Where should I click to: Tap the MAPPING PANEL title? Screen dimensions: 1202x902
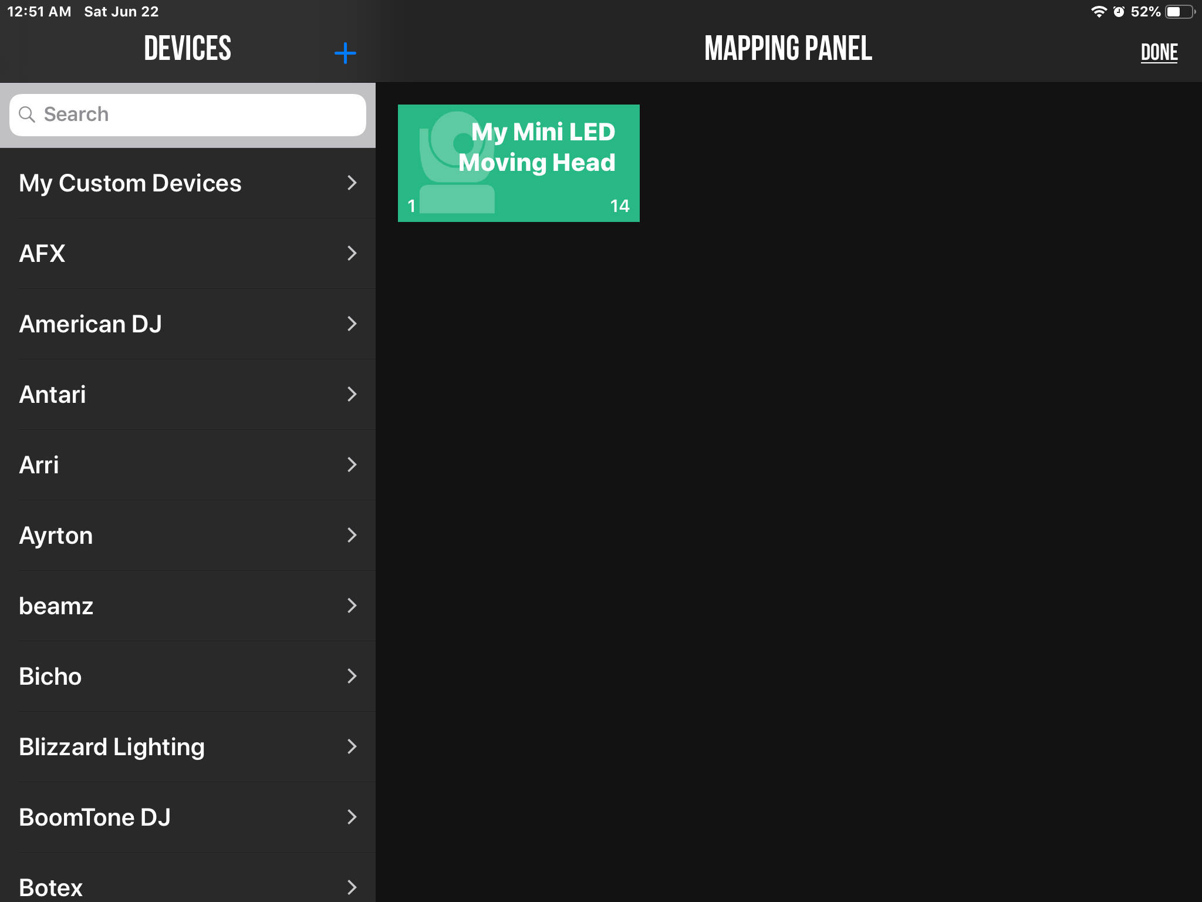tap(788, 48)
